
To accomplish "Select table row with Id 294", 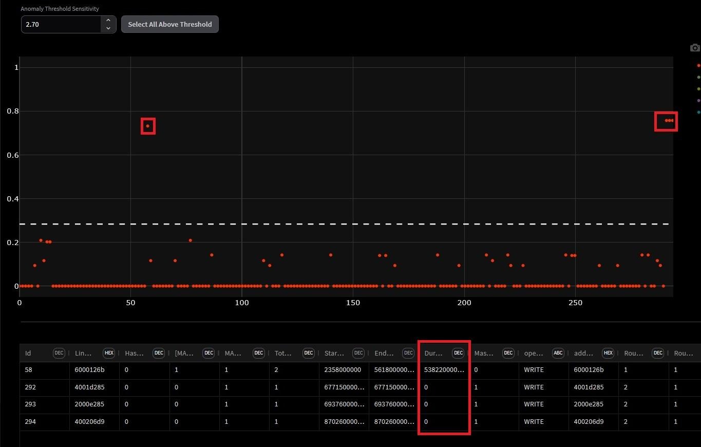I will click(x=361, y=422).
